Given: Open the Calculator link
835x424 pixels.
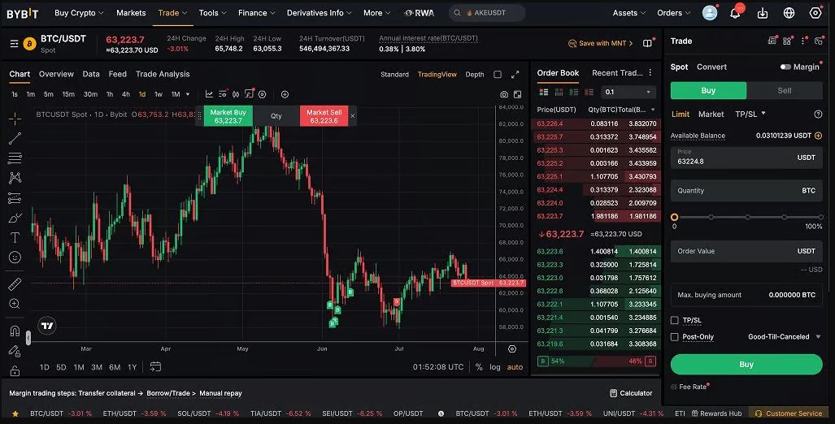Looking at the screenshot, I should coord(630,393).
